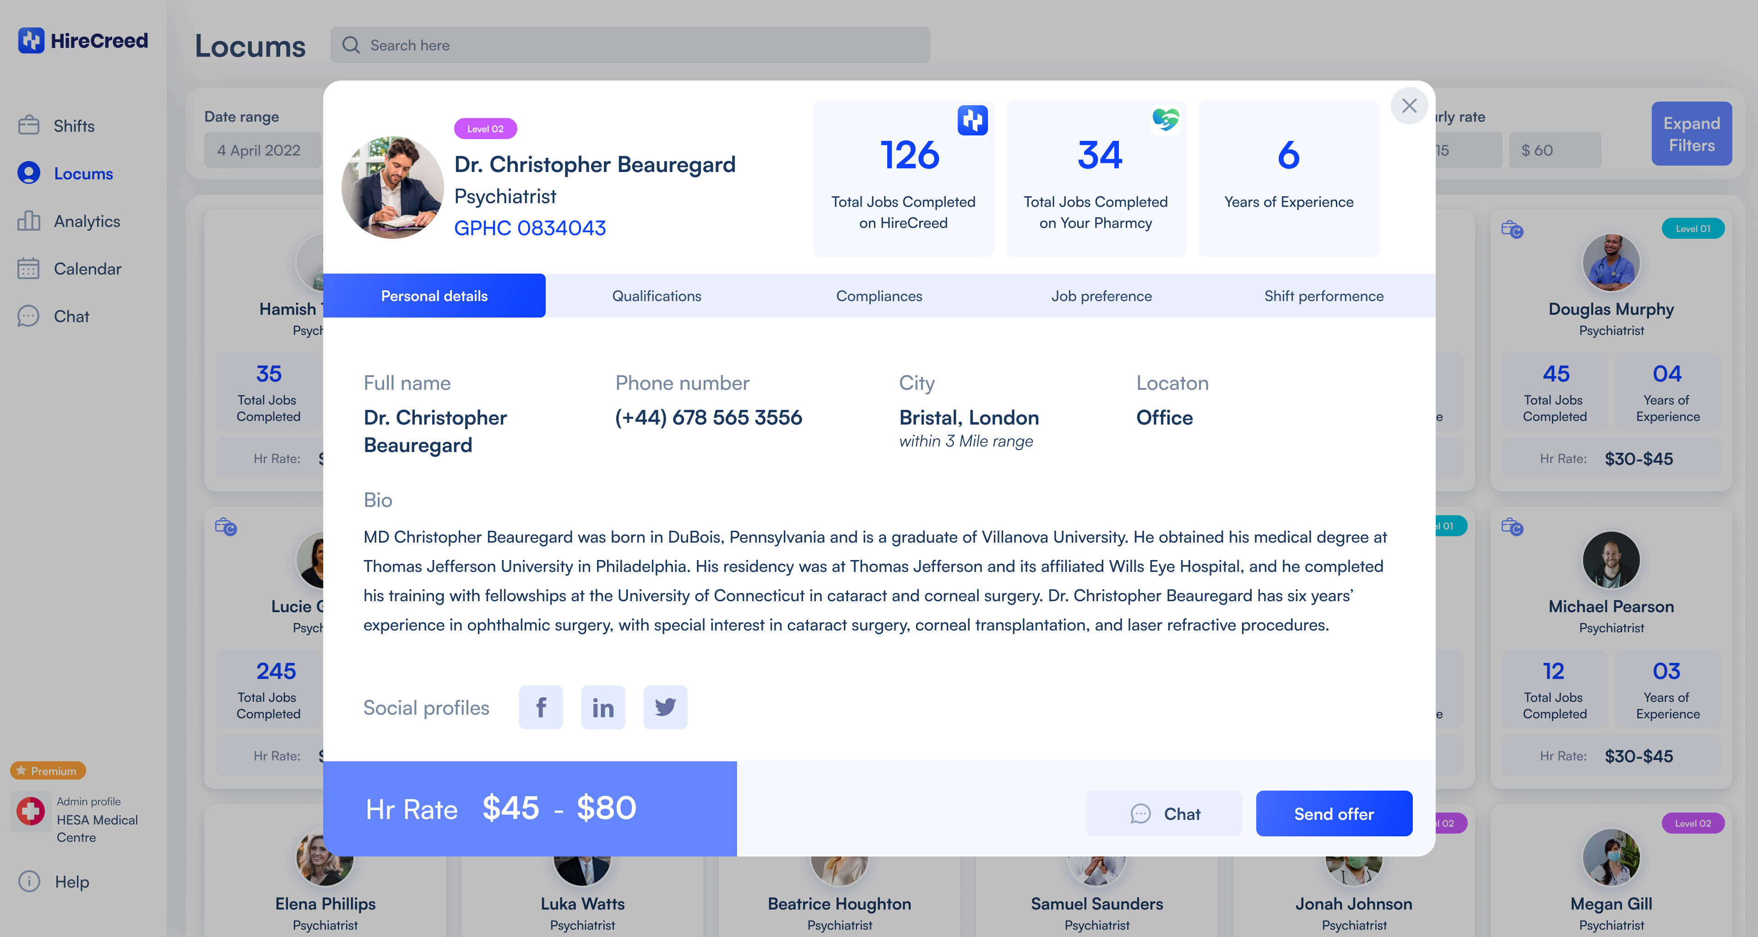Click the Luka Watts name
The image size is (1758, 937).
(x=582, y=904)
